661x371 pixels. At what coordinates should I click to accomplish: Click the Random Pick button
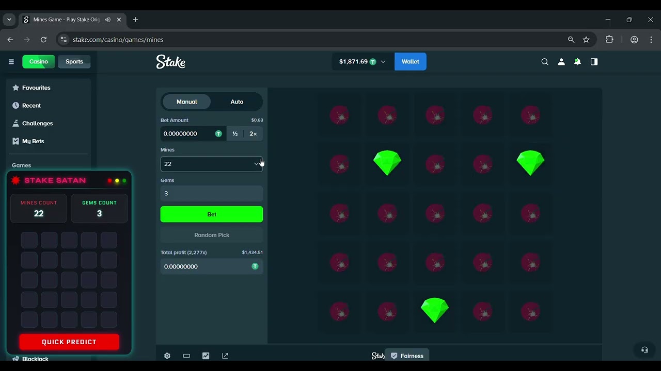click(212, 235)
